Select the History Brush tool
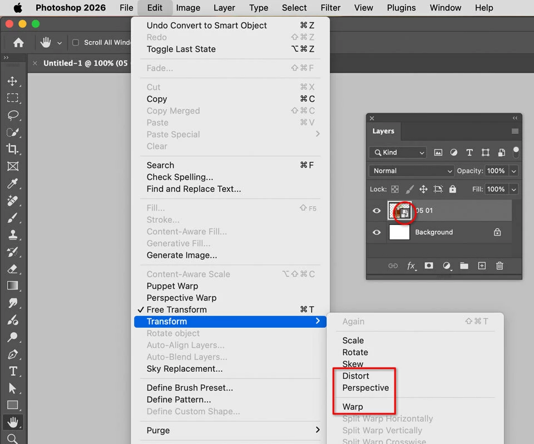 tap(13, 252)
